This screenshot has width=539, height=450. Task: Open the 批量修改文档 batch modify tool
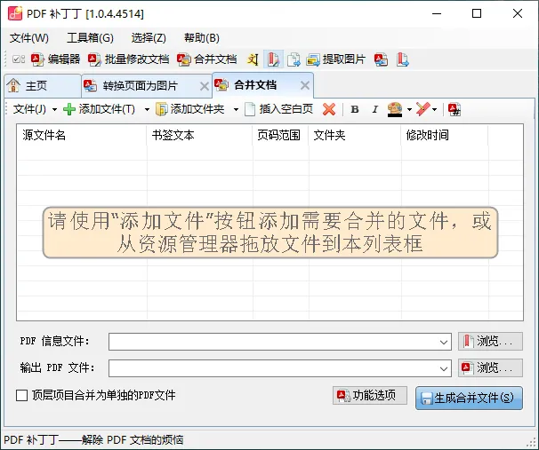point(129,59)
